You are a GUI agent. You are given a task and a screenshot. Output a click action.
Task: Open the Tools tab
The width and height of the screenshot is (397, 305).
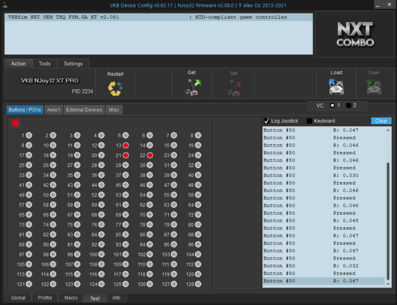pyautogui.click(x=44, y=64)
